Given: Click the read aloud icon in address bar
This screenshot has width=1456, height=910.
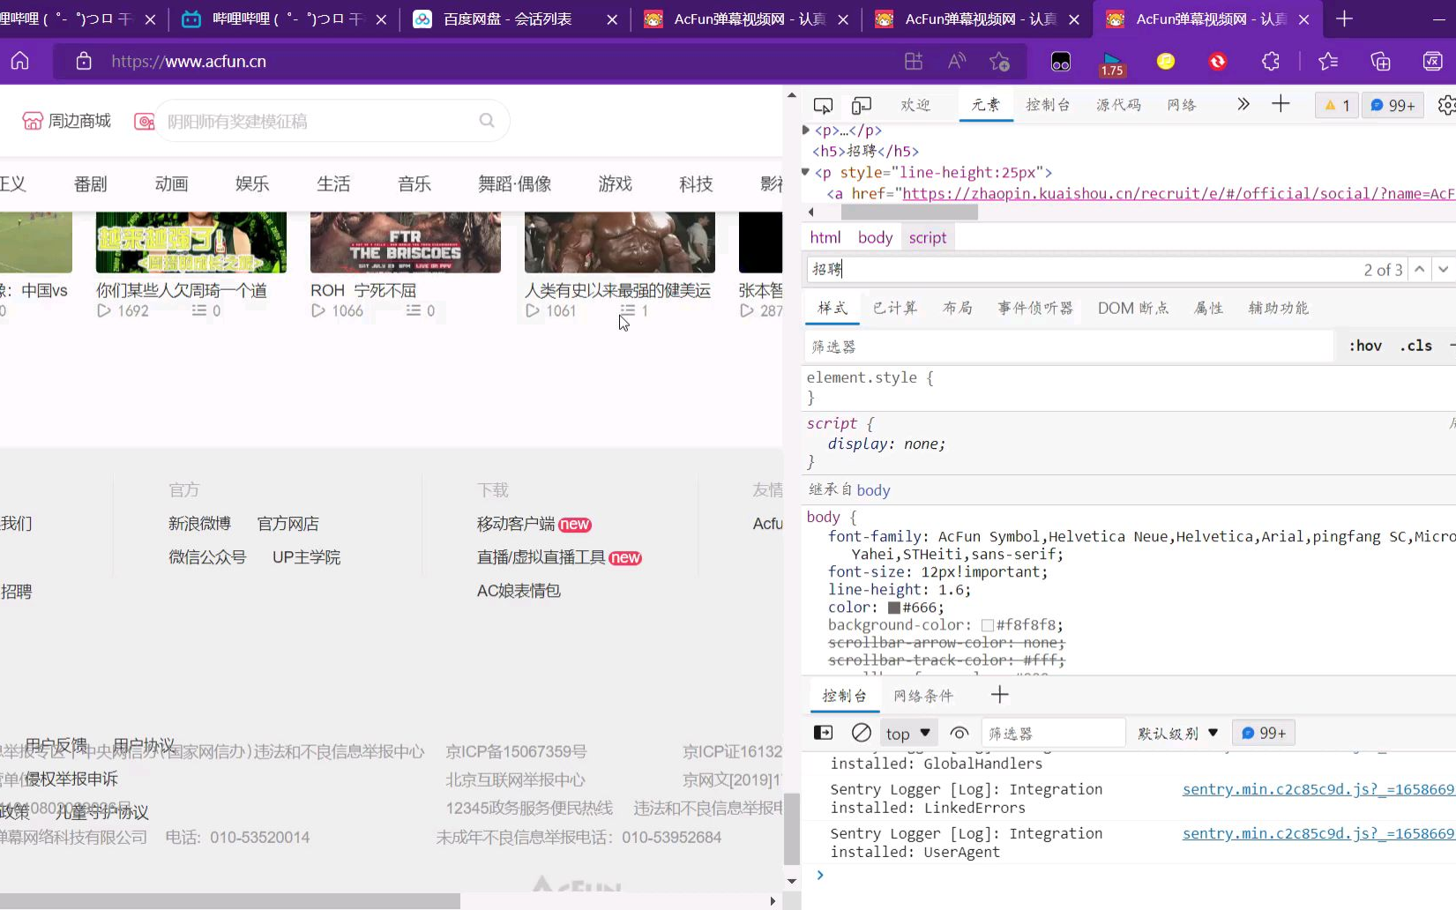Looking at the screenshot, I should click(957, 61).
